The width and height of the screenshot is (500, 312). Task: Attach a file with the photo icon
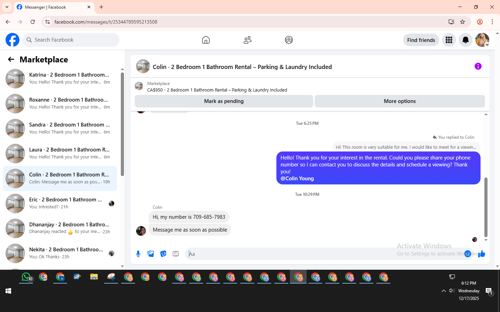point(151,254)
